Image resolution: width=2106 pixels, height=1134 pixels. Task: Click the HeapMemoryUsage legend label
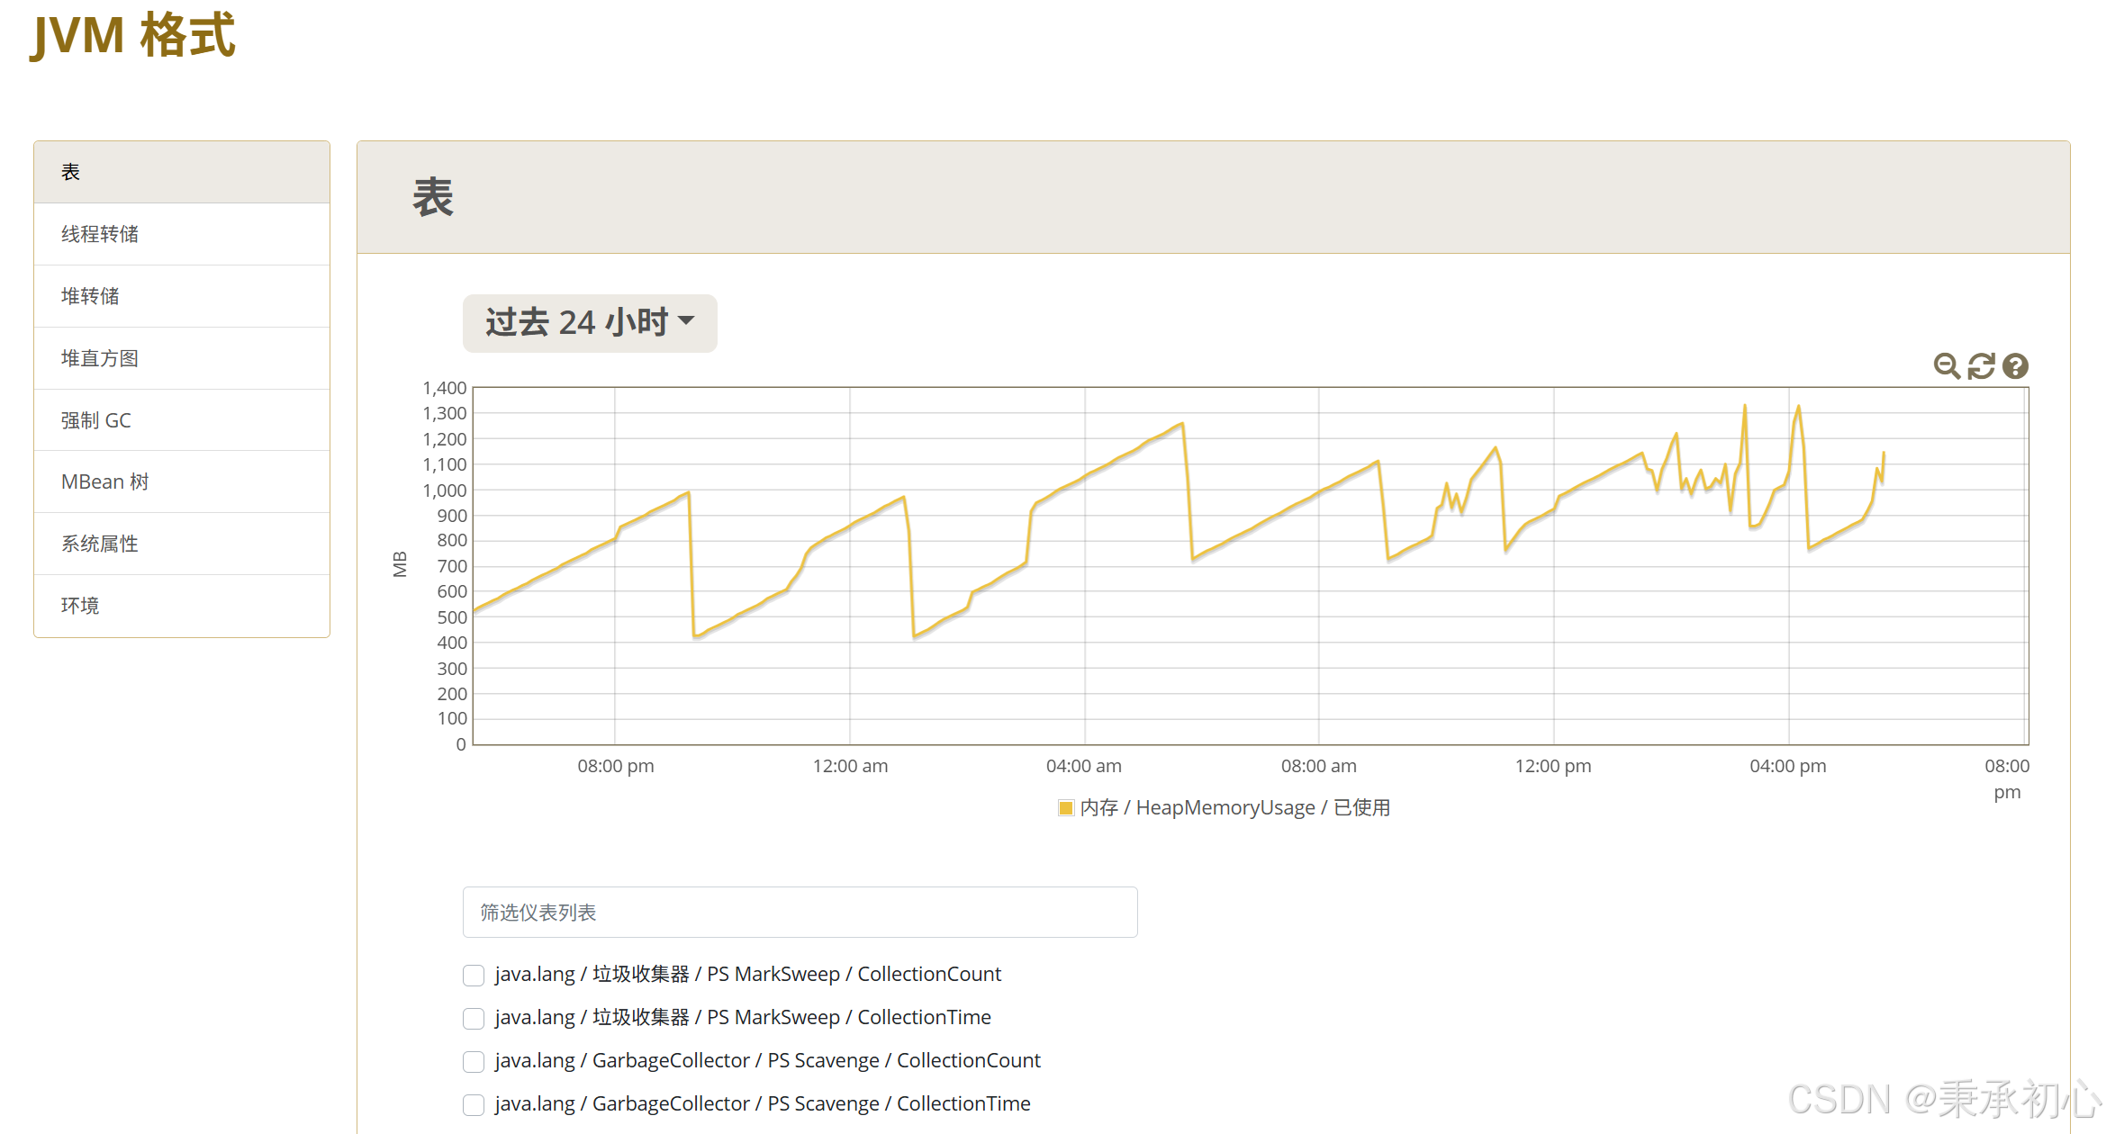[x=1235, y=808]
